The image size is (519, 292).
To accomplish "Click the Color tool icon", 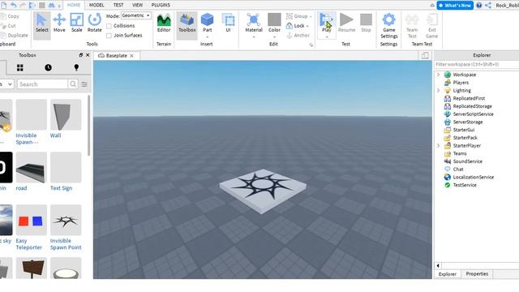I will coord(274,19).
